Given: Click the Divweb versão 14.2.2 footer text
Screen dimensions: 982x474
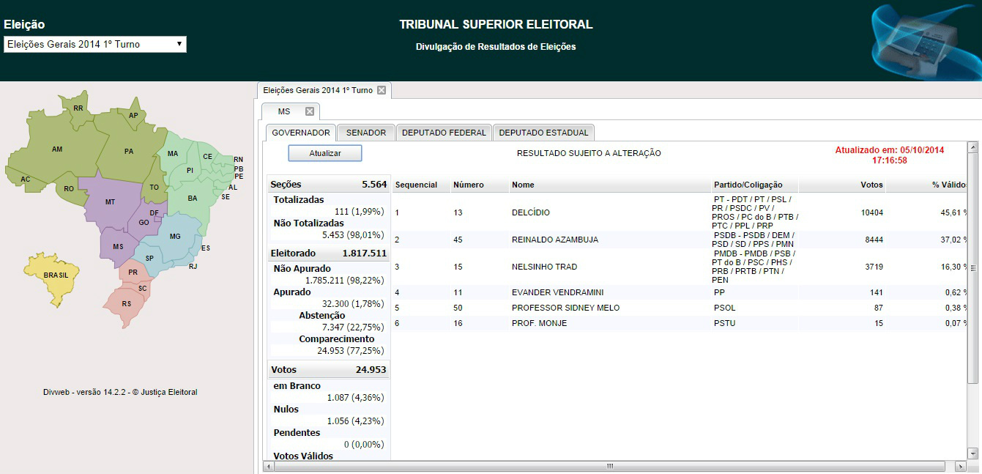Looking at the screenshot, I should pos(120,393).
